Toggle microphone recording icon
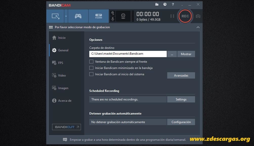Screen dimensions: 254x146 [113, 19]
